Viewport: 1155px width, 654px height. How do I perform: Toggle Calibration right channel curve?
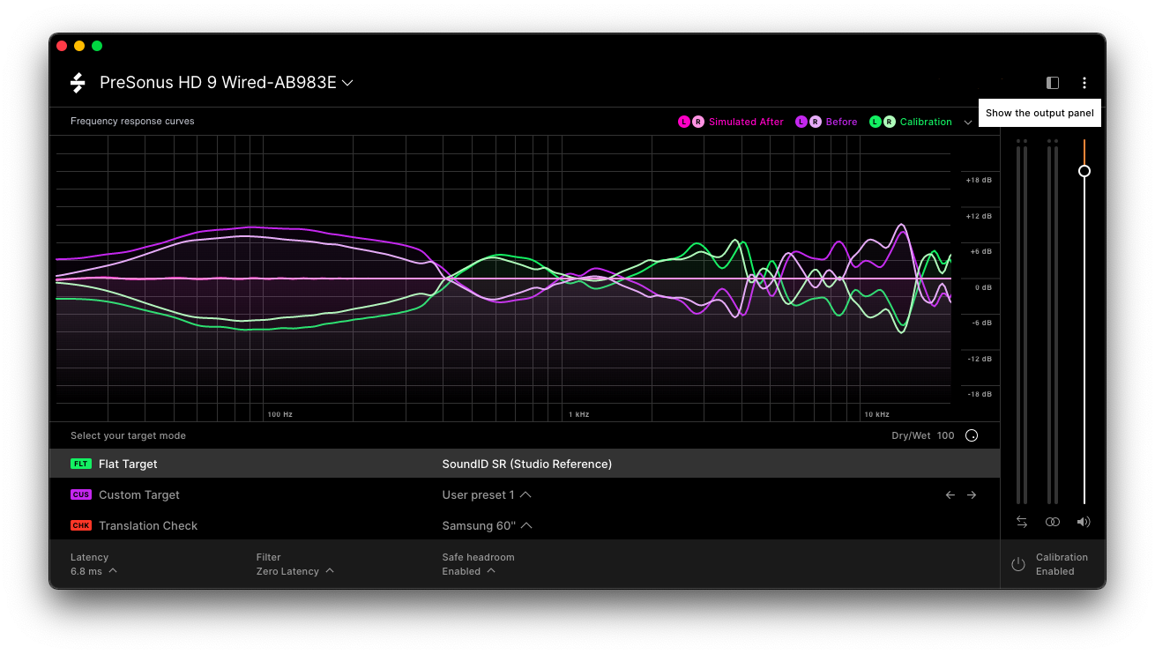890,122
